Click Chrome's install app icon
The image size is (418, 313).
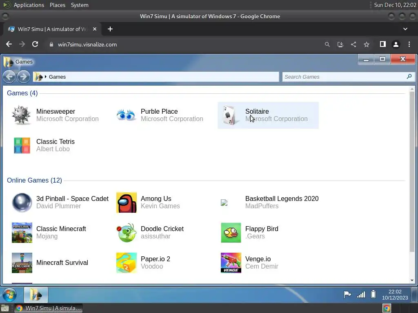(x=340, y=44)
